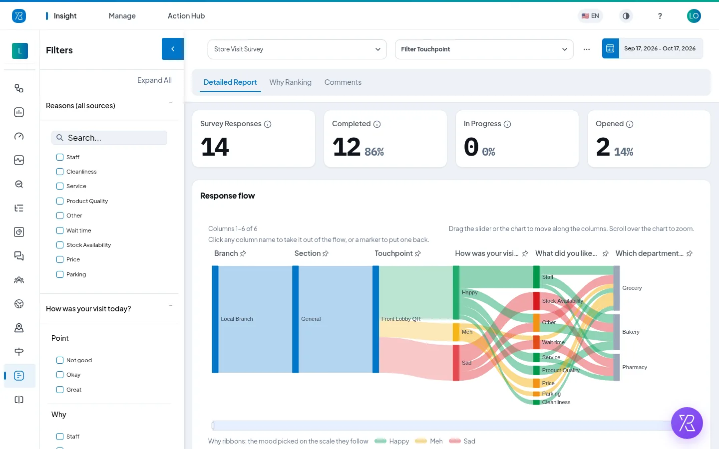This screenshot has height=449, width=719.
Task: Pin the Section column marker
Action: [326, 253]
